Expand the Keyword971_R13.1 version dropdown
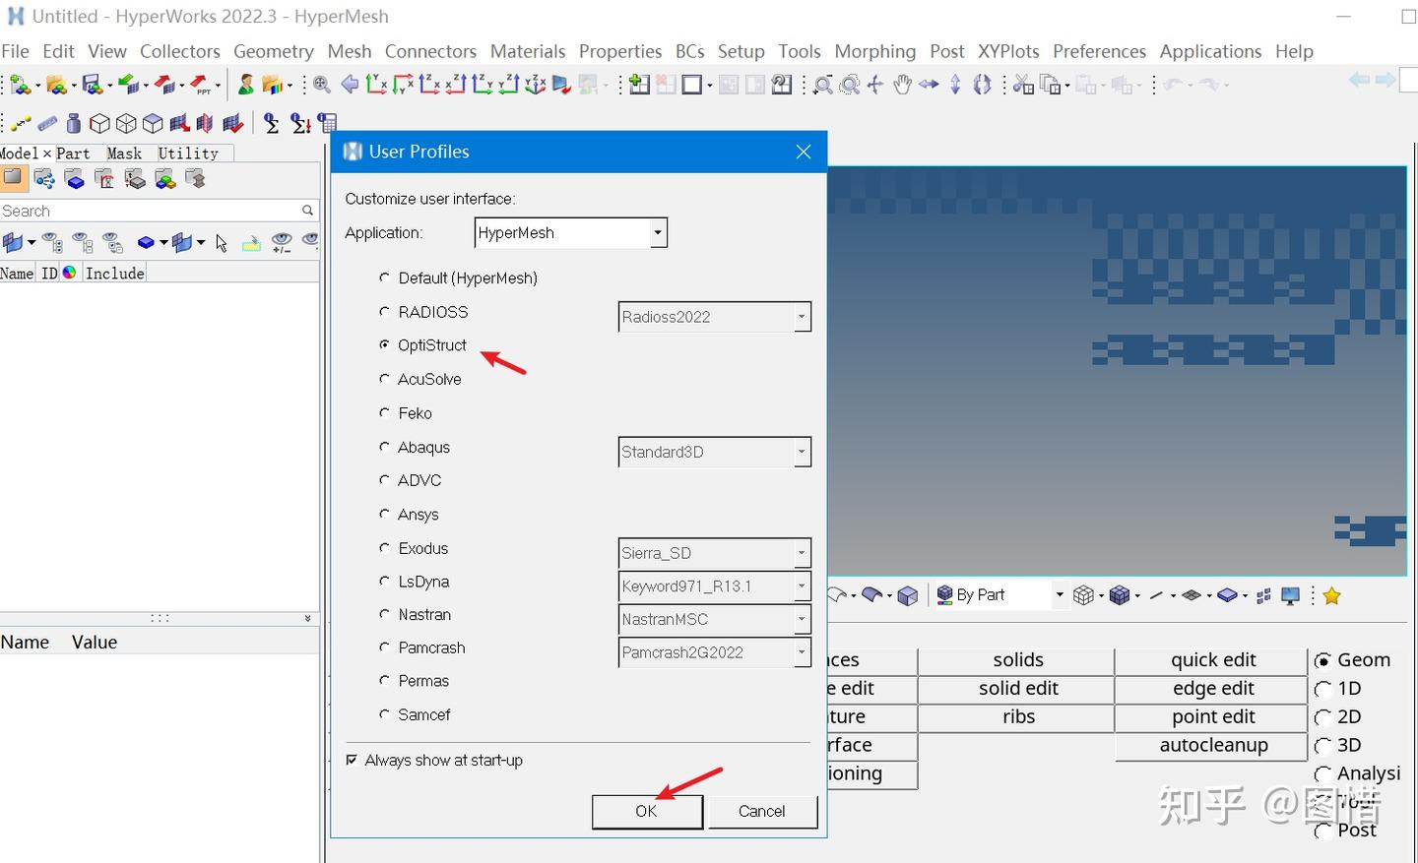Screen dimensions: 1418x863 715,586
